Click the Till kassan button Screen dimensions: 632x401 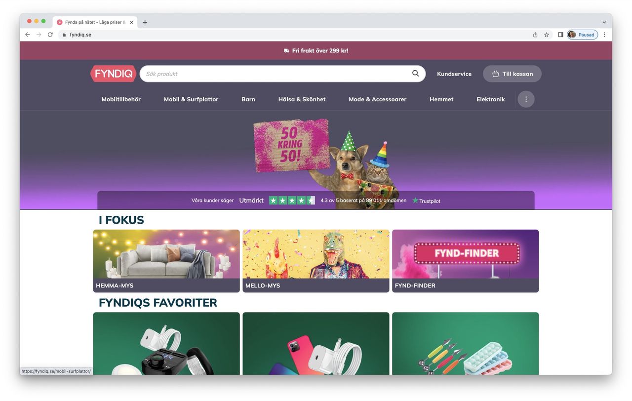click(x=512, y=74)
